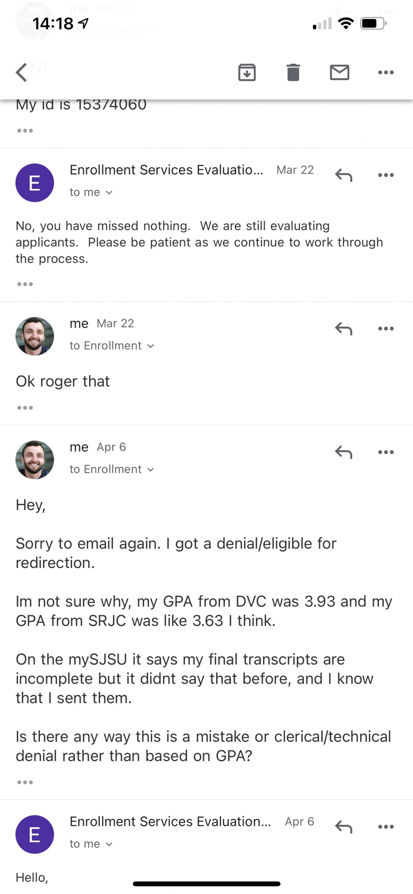Tap the purple E sender avatar for Mar 22
This screenshot has width=413, height=894.
click(35, 183)
